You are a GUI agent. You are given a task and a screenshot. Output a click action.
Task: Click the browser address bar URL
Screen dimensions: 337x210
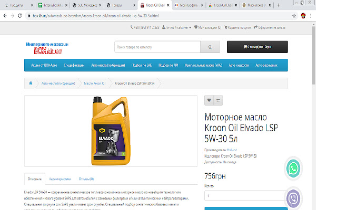96,16
